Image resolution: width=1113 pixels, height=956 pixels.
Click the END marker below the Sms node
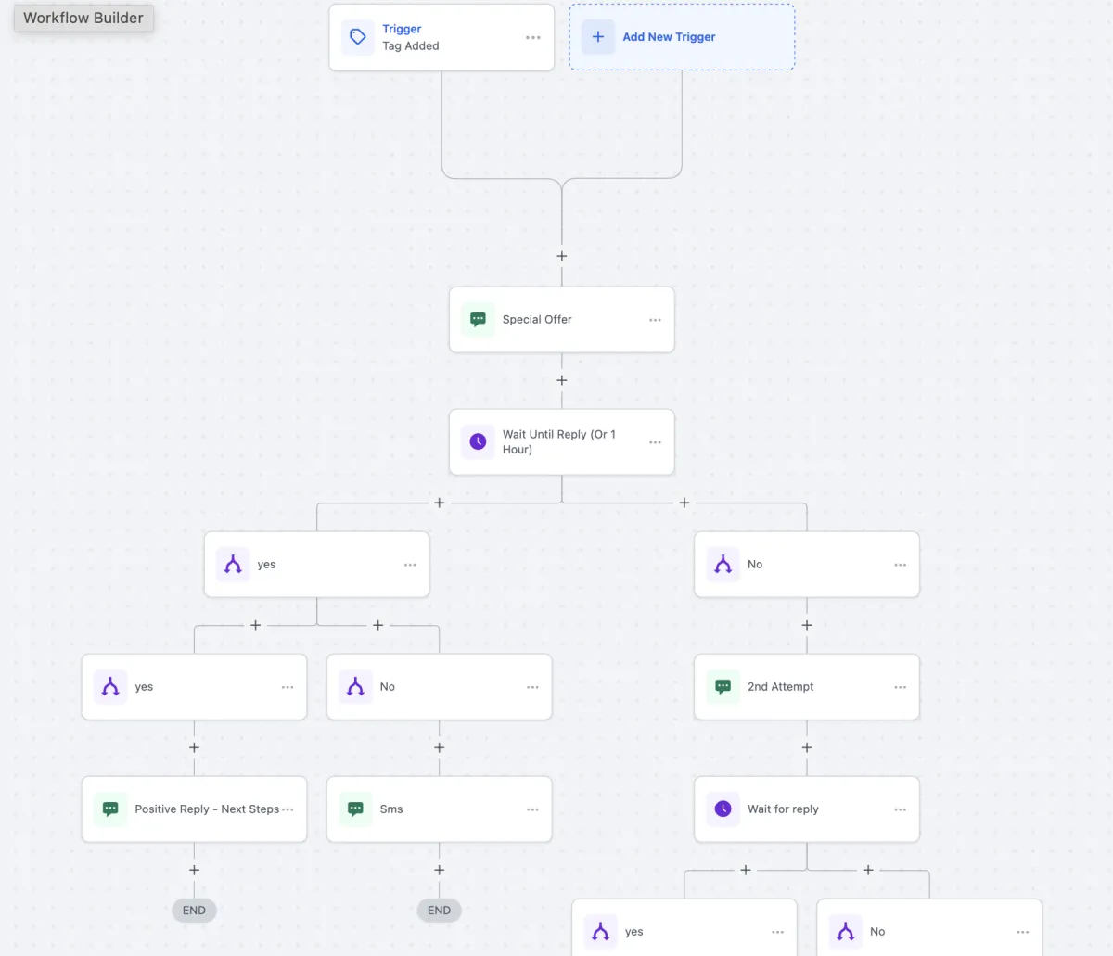440,911
